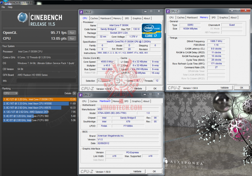252x176 pixels.
Task: Select Graphics tab in the Memory window
Action: tap(224, 17)
